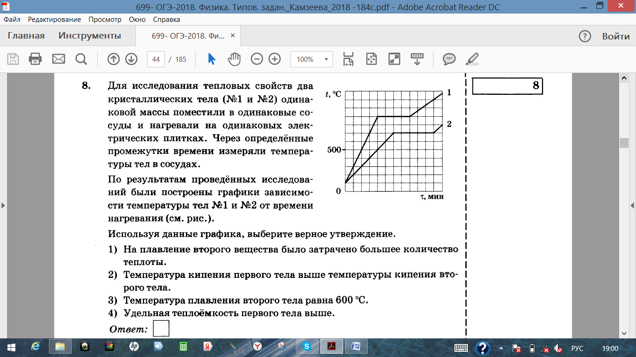Click answer option 4 about Удельная теплоёмкость
The height and width of the screenshot is (357, 636).
229,313
